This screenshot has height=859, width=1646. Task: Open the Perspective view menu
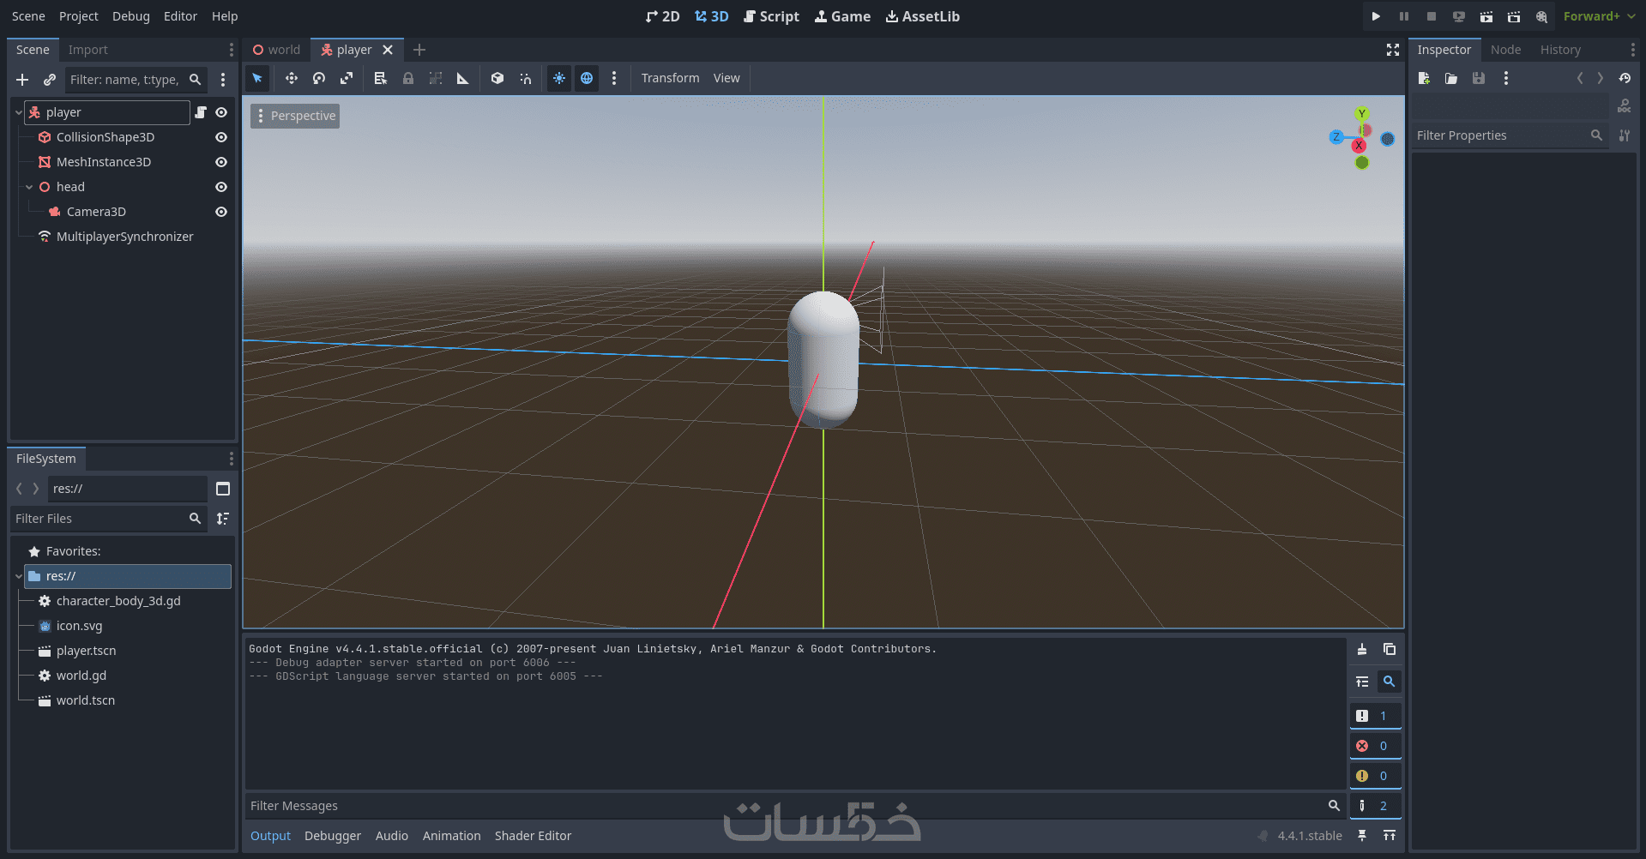tap(295, 116)
